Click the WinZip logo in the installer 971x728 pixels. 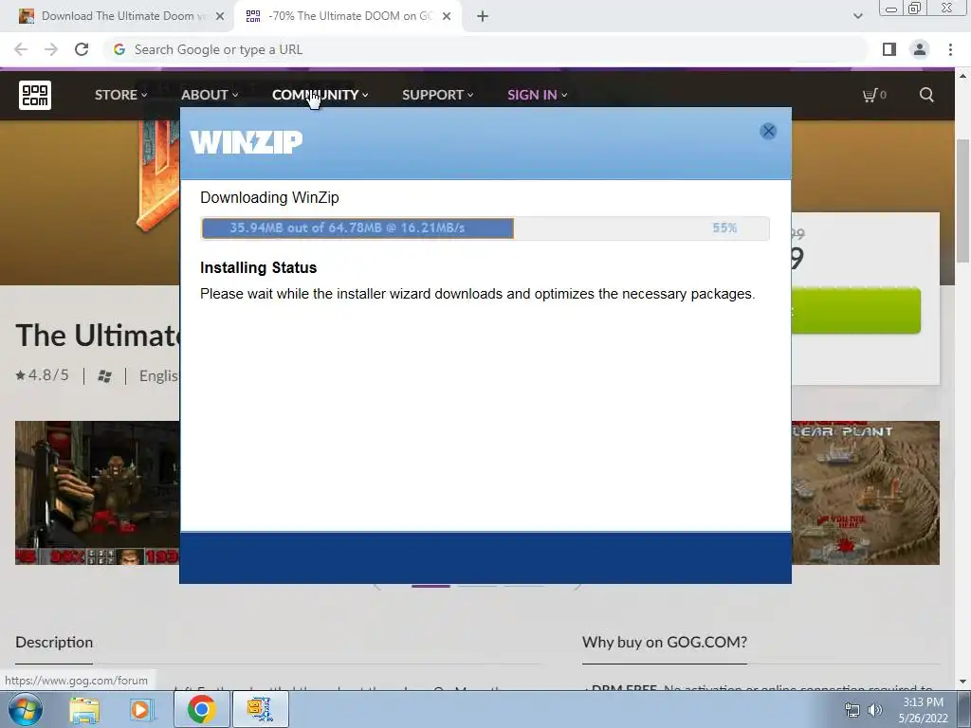click(x=246, y=142)
